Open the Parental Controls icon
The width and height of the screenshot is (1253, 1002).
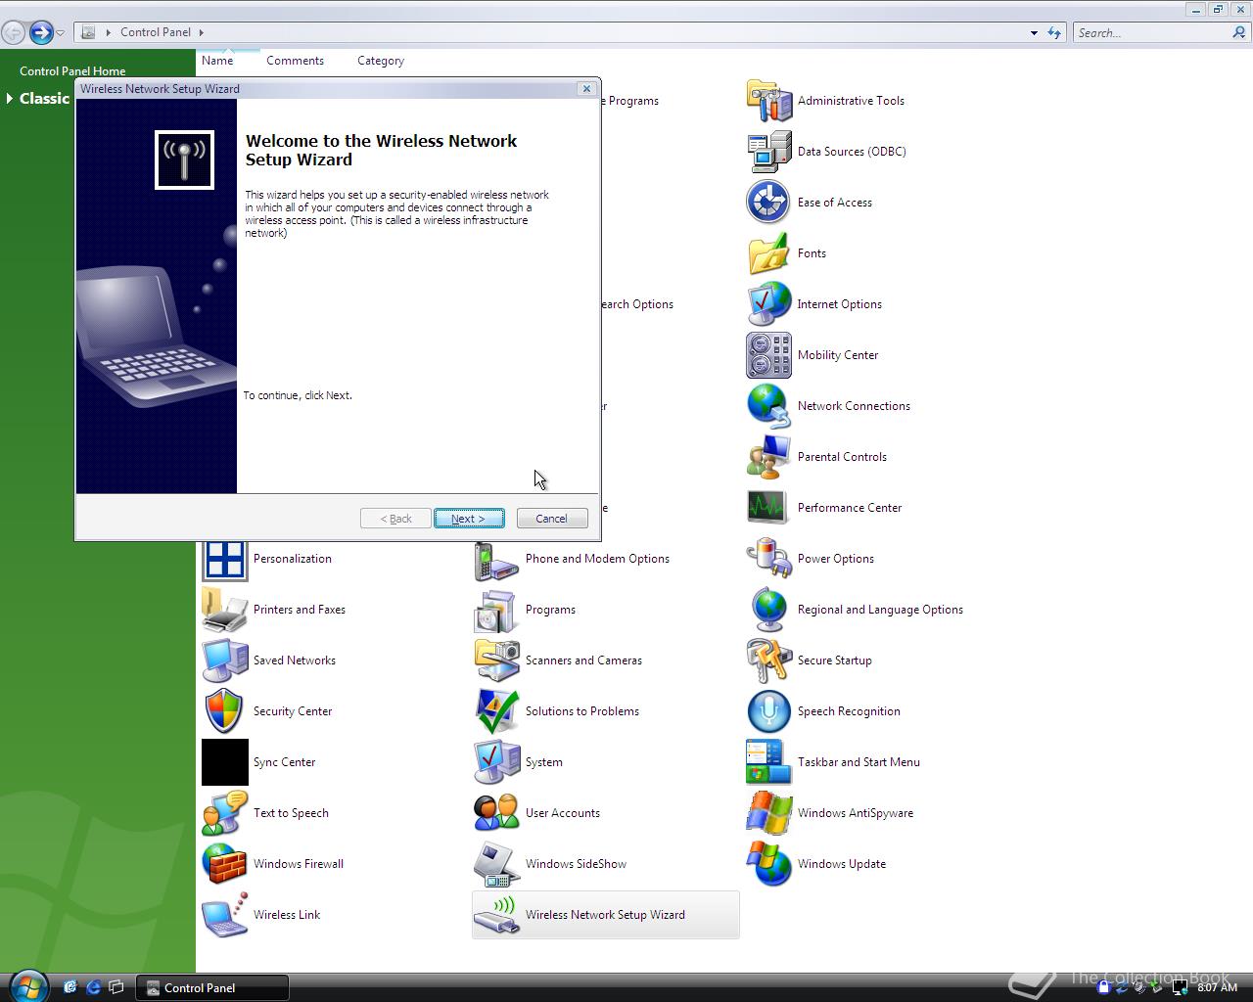pyautogui.click(x=768, y=457)
